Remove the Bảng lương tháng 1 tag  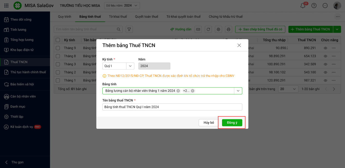[x=178, y=91]
